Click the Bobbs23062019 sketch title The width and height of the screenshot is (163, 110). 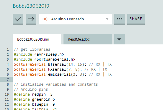31,6
